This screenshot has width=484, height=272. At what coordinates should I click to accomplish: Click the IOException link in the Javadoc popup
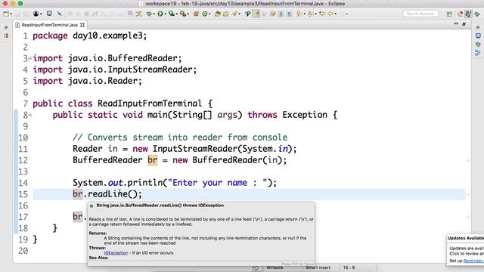point(116,252)
